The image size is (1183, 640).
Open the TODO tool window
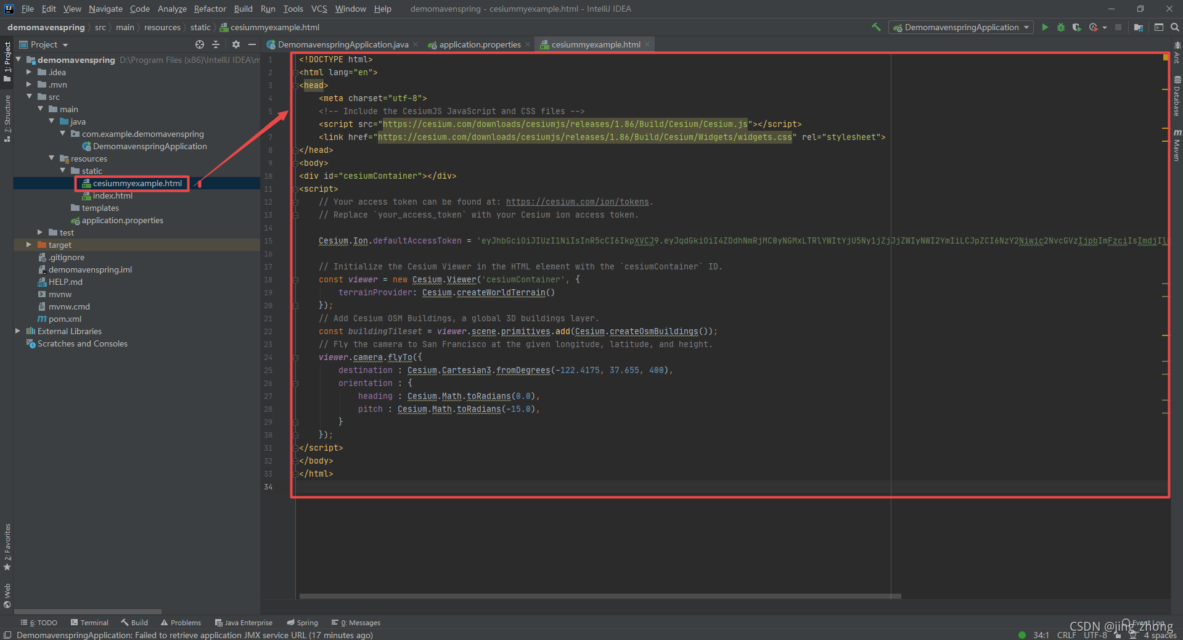(x=39, y=623)
